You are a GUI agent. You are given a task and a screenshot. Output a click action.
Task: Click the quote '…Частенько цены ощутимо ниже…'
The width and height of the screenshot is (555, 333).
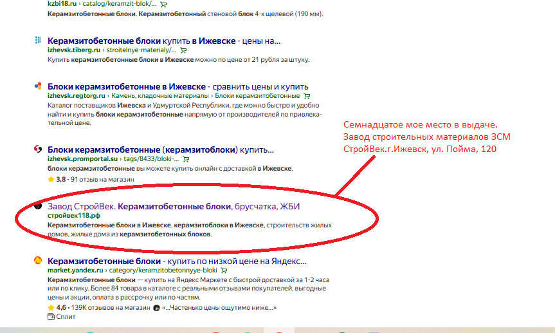click(x=219, y=308)
